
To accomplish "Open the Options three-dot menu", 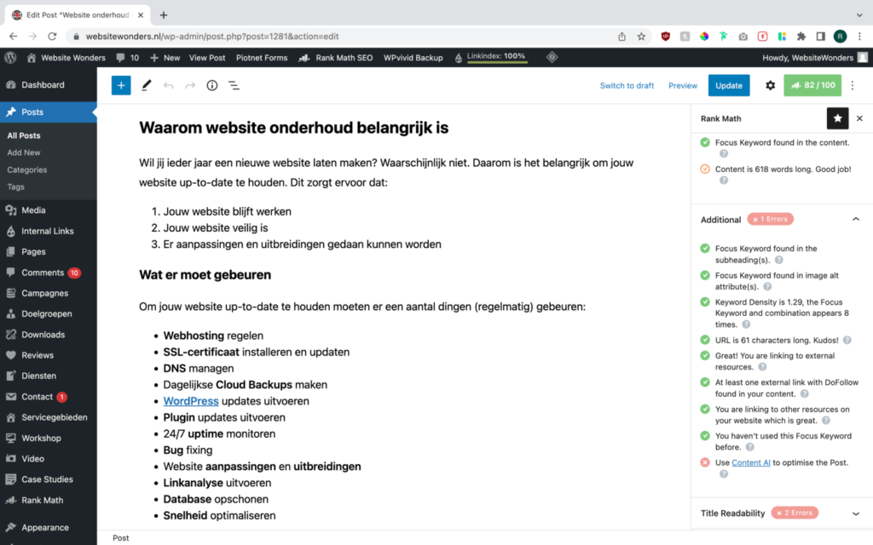I will tap(852, 85).
